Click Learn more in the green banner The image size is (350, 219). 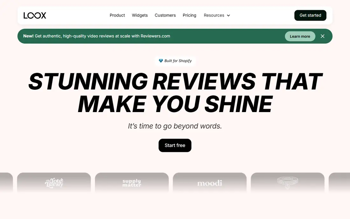[300, 36]
